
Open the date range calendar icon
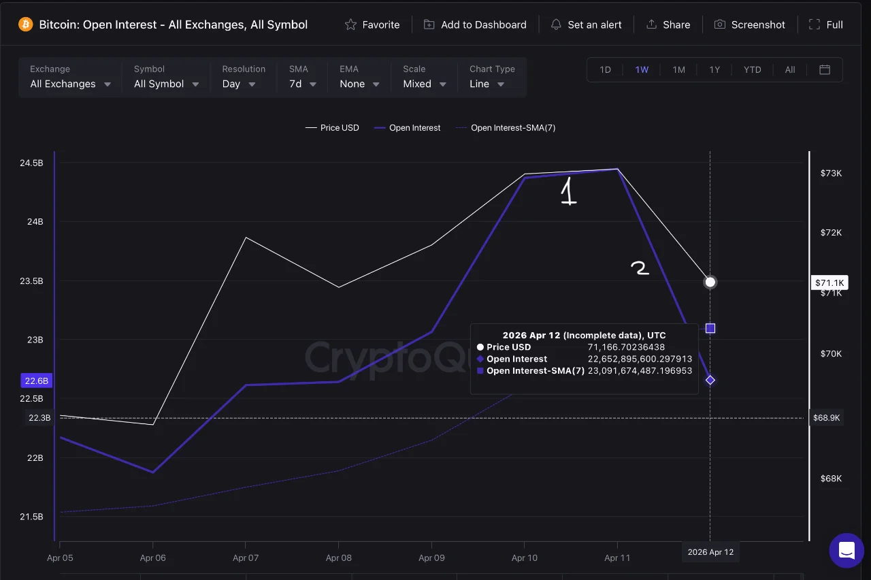point(824,69)
